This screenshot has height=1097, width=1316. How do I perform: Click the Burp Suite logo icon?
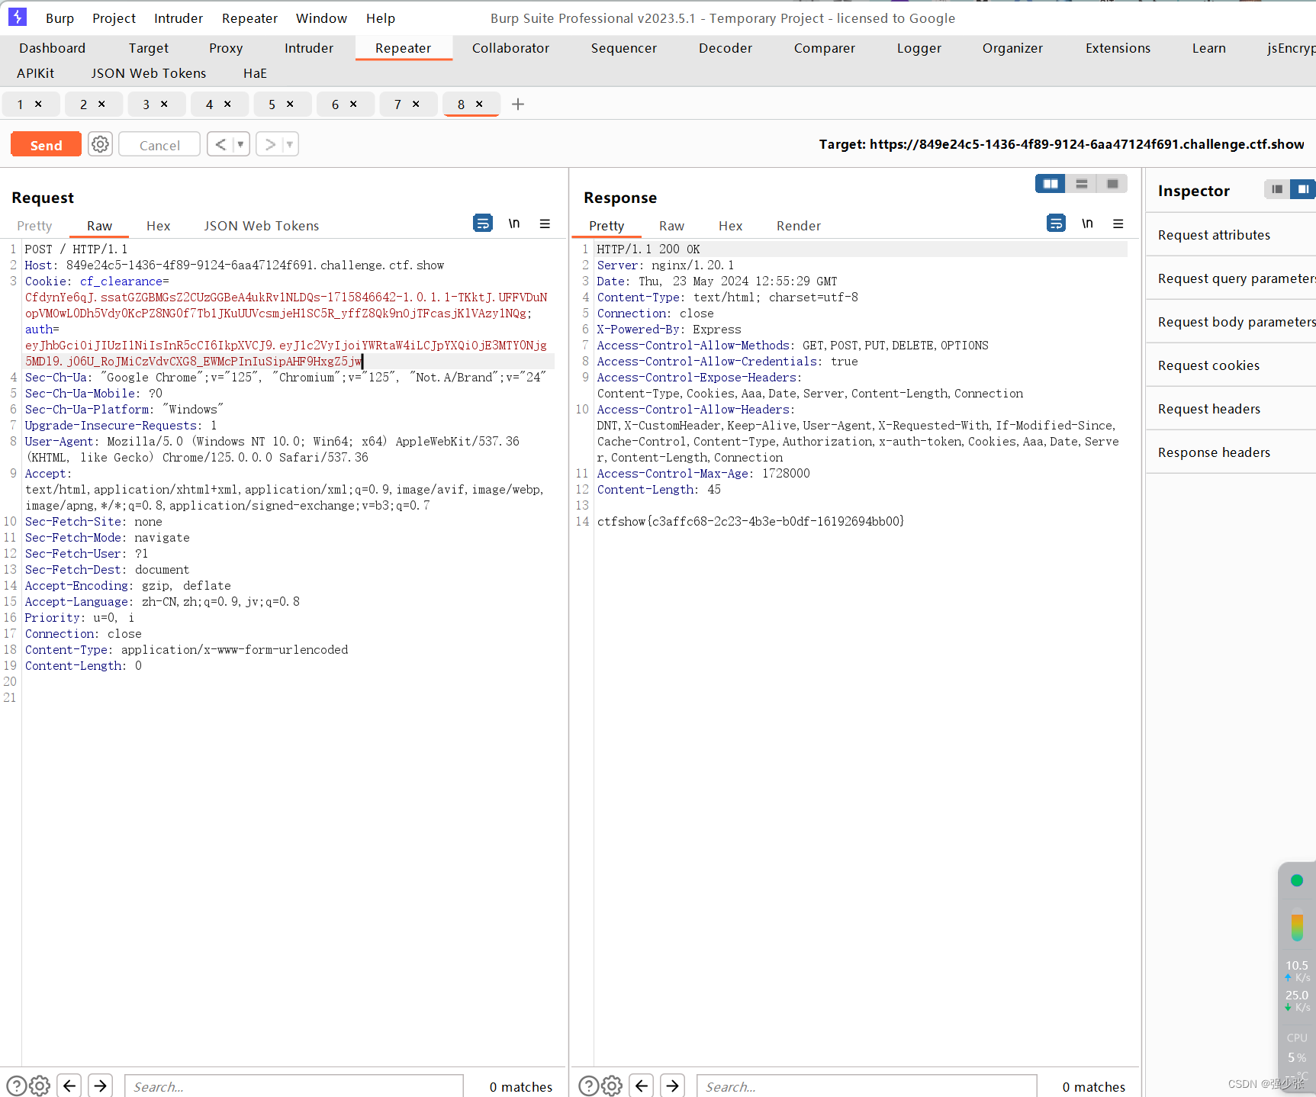[18, 17]
